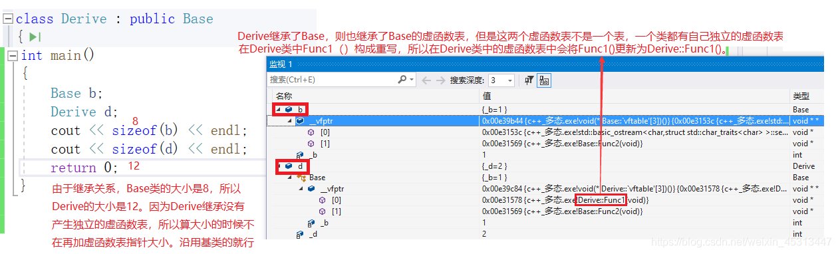Collapse the Base node under d
Image resolution: width=838 pixels, height=254 pixels.
(x=290, y=178)
